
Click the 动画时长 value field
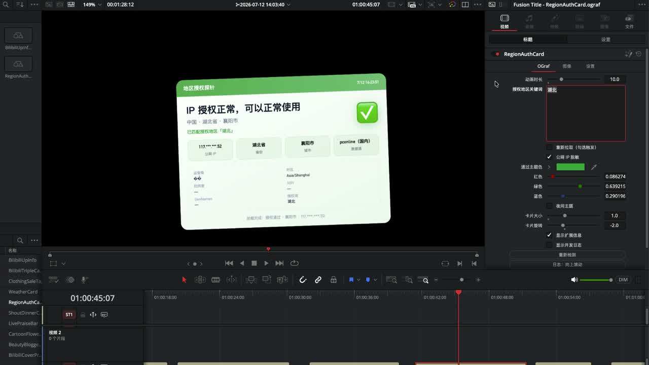coord(615,79)
